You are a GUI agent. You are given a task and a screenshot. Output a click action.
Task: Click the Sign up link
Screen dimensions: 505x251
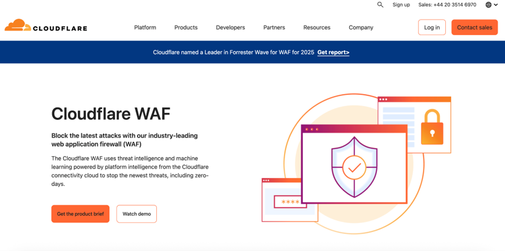[x=401, y=5]
